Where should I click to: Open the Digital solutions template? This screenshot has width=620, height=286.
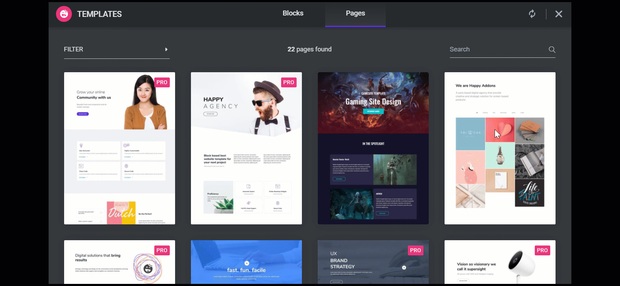(119, 262)
